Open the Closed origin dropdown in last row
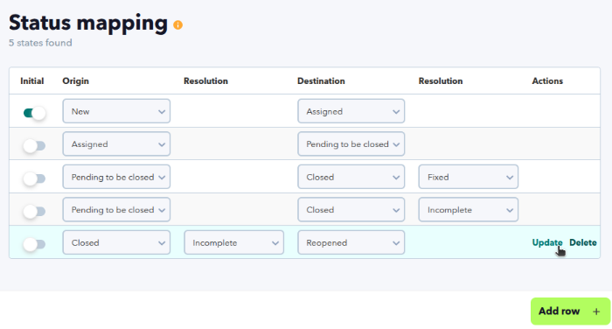612x329 pixels. [x=116, y=242]
